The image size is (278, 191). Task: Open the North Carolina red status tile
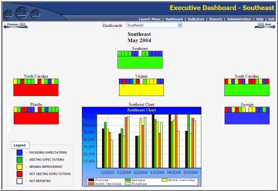coord(36,90)
